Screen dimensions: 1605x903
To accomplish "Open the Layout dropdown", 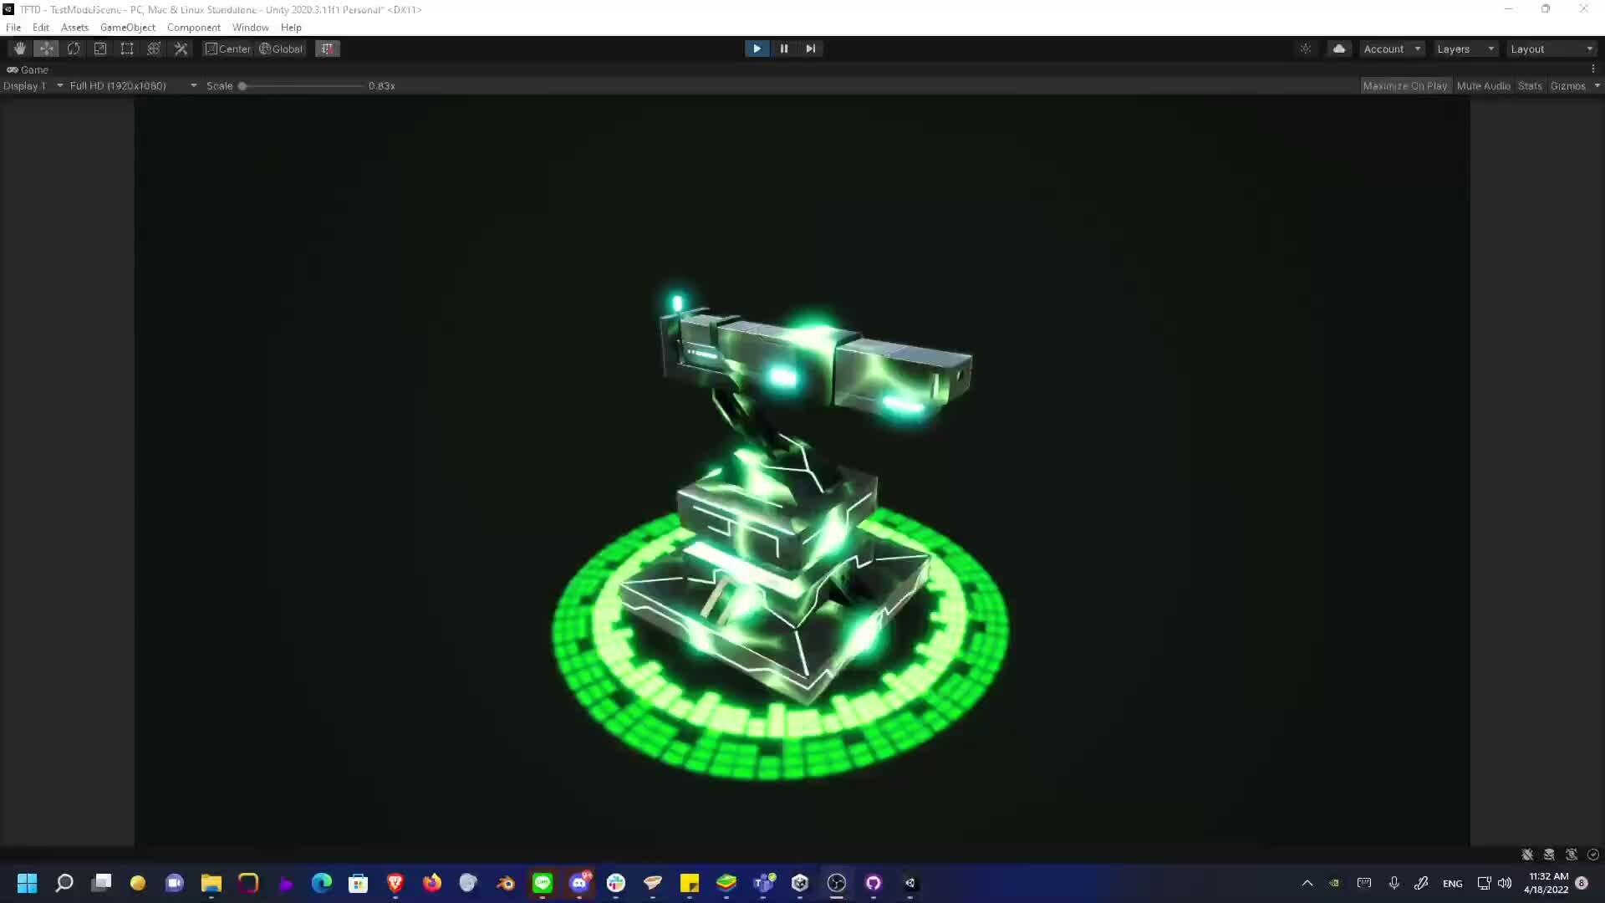I will 1551,48.
